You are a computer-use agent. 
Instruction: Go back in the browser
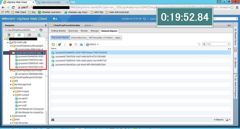[x=3, y=7]
